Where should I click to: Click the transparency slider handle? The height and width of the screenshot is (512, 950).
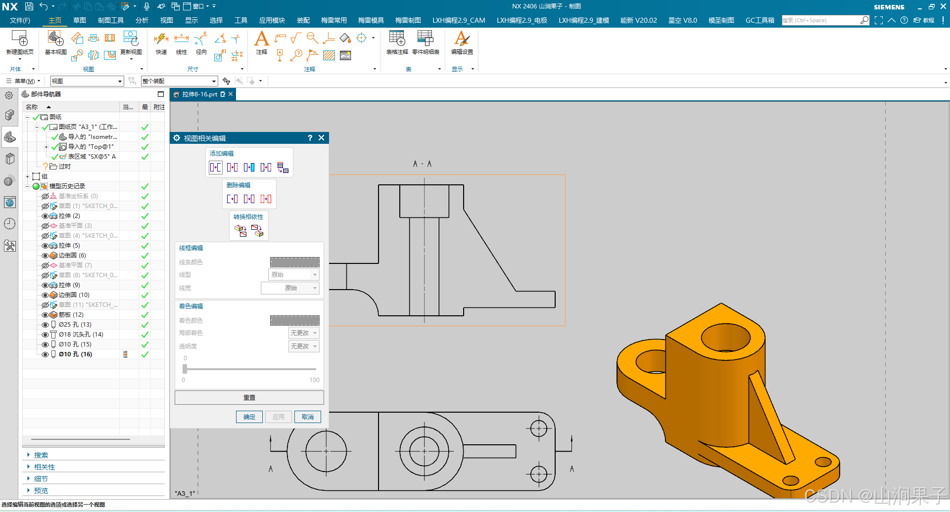185,369
